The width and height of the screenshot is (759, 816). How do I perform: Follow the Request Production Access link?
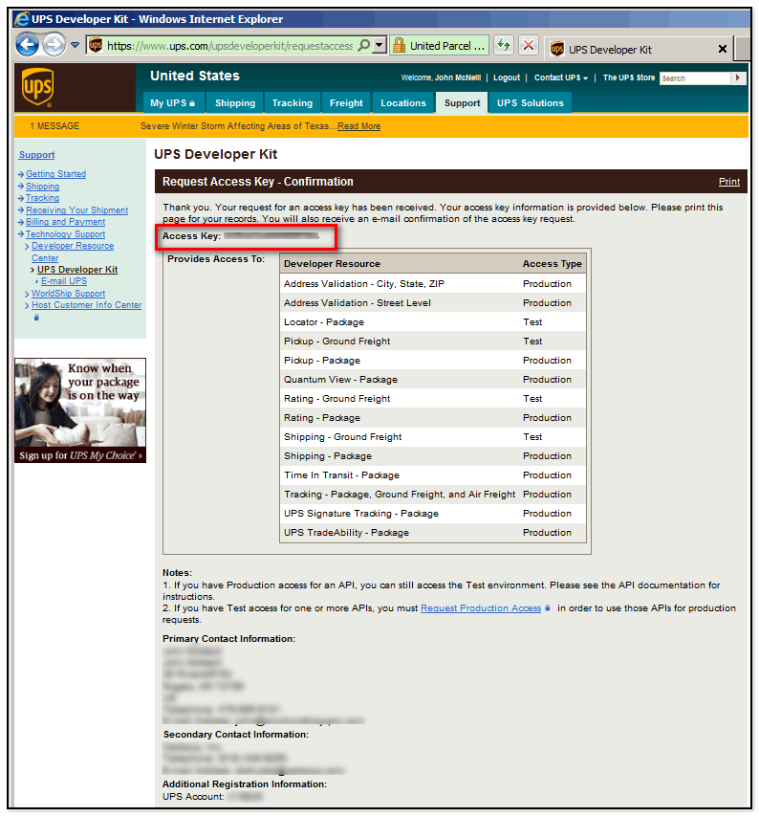481,608
